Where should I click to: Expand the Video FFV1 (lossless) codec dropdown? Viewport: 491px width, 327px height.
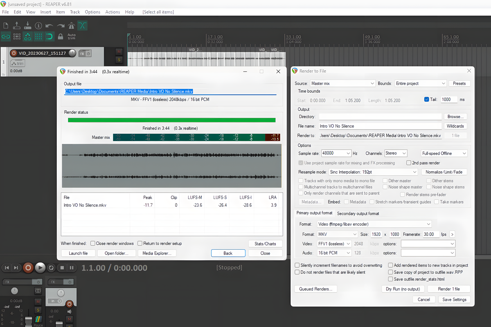coord(334,244)
